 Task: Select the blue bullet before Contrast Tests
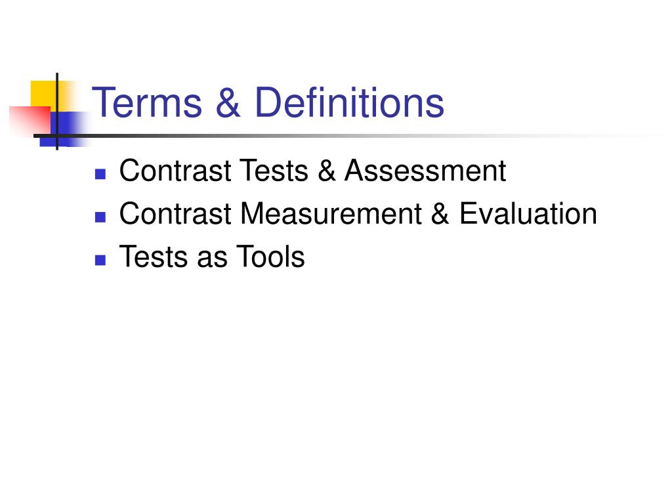(x=100, y=174)
